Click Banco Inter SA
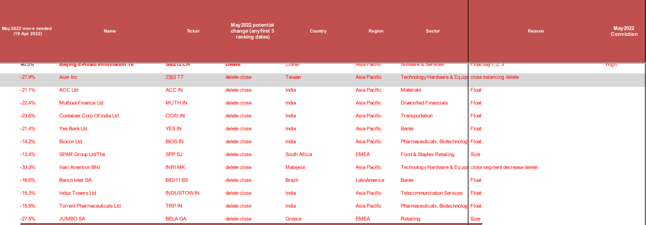 click(75, 180)
